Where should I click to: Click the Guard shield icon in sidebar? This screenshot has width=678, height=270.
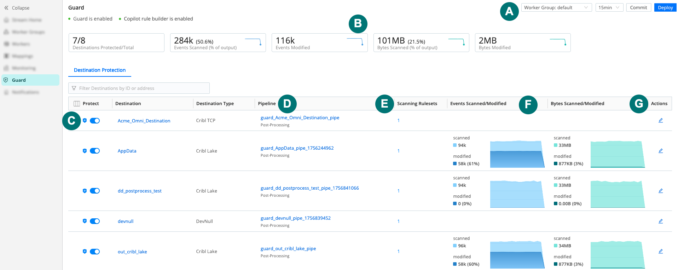(6, 80)
